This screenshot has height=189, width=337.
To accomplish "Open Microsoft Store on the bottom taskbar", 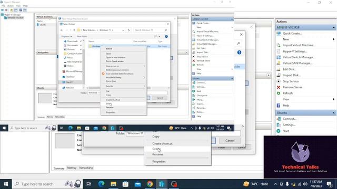I will click(125, 184).
